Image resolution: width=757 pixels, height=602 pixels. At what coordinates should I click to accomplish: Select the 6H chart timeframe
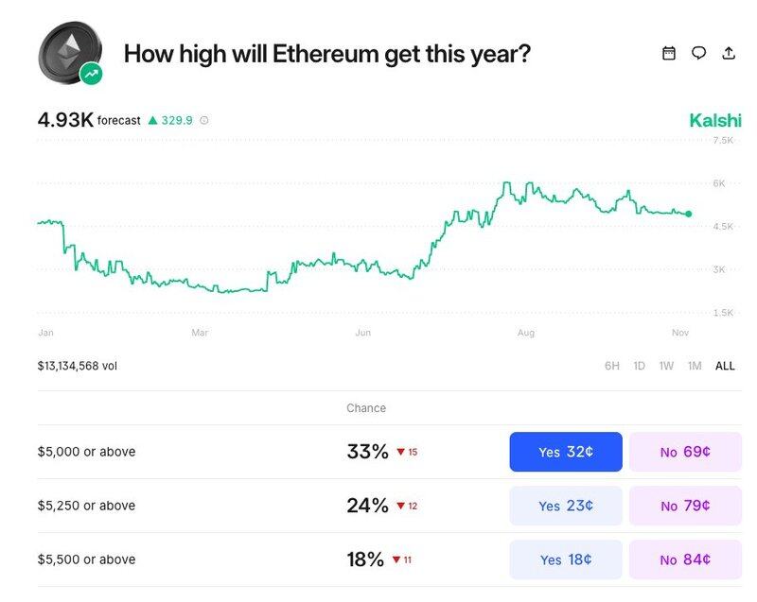pyautogui.click(x=612, y=366)
